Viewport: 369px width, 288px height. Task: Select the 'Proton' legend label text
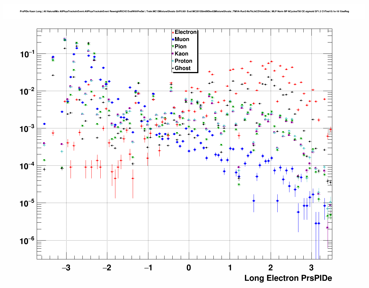pyautogui.click(x=183, y=61)
